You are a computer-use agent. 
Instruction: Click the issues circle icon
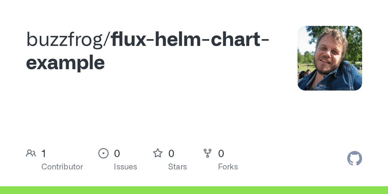pos(103,153)
